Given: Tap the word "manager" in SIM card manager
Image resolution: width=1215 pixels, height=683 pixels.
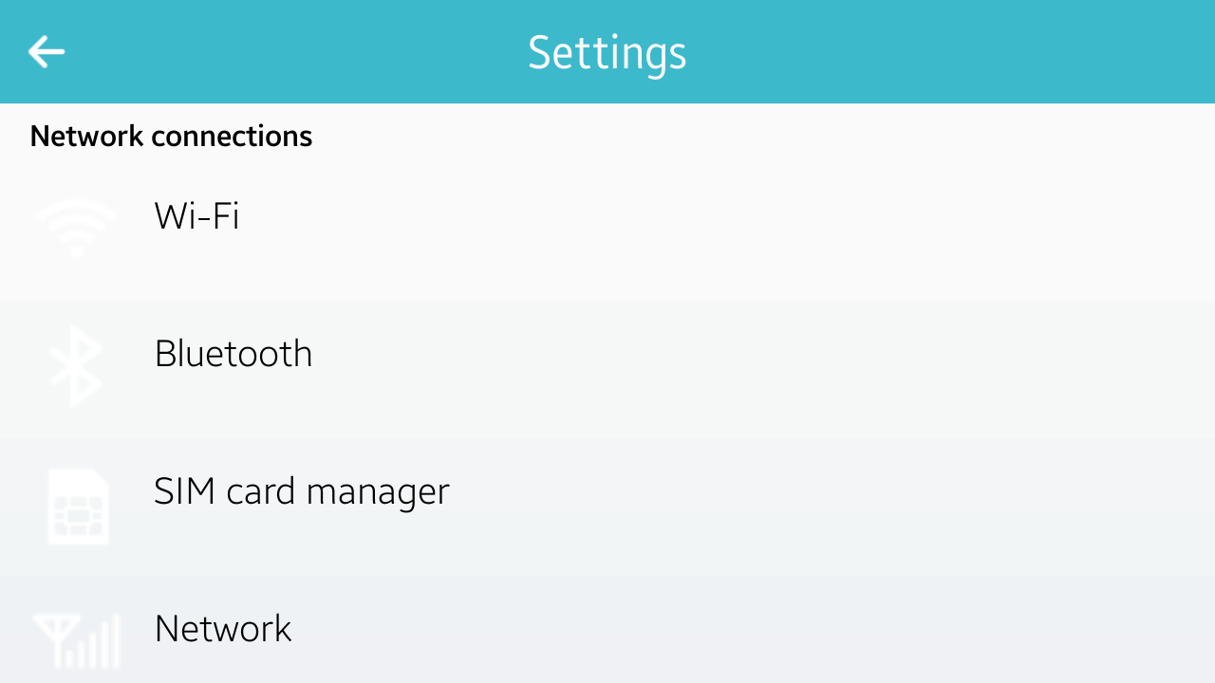Looking at the screenshot, I should 378,491.
